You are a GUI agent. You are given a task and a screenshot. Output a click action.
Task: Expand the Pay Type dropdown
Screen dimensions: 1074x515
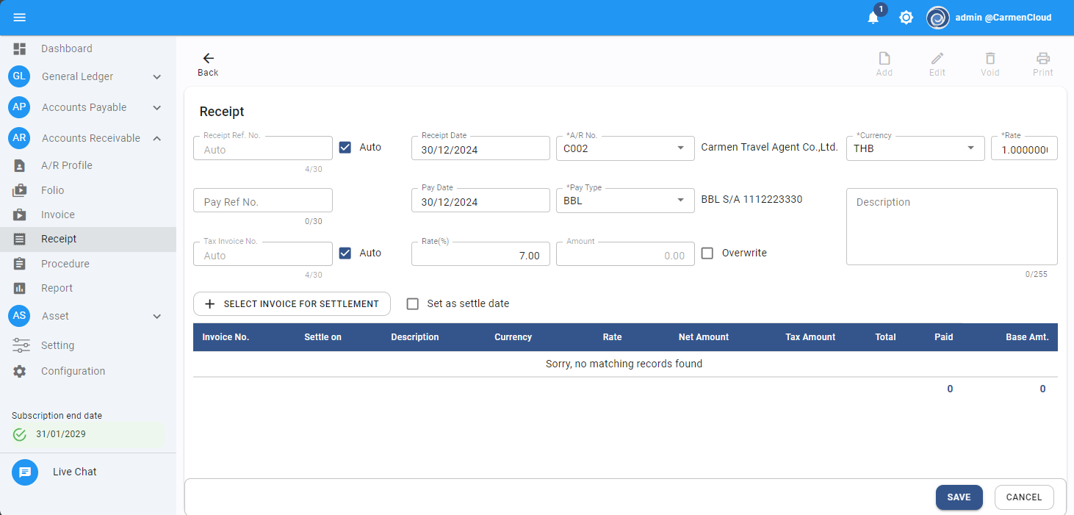(680, 201)
